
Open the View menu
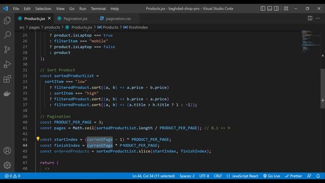click(x=60, y=9)
